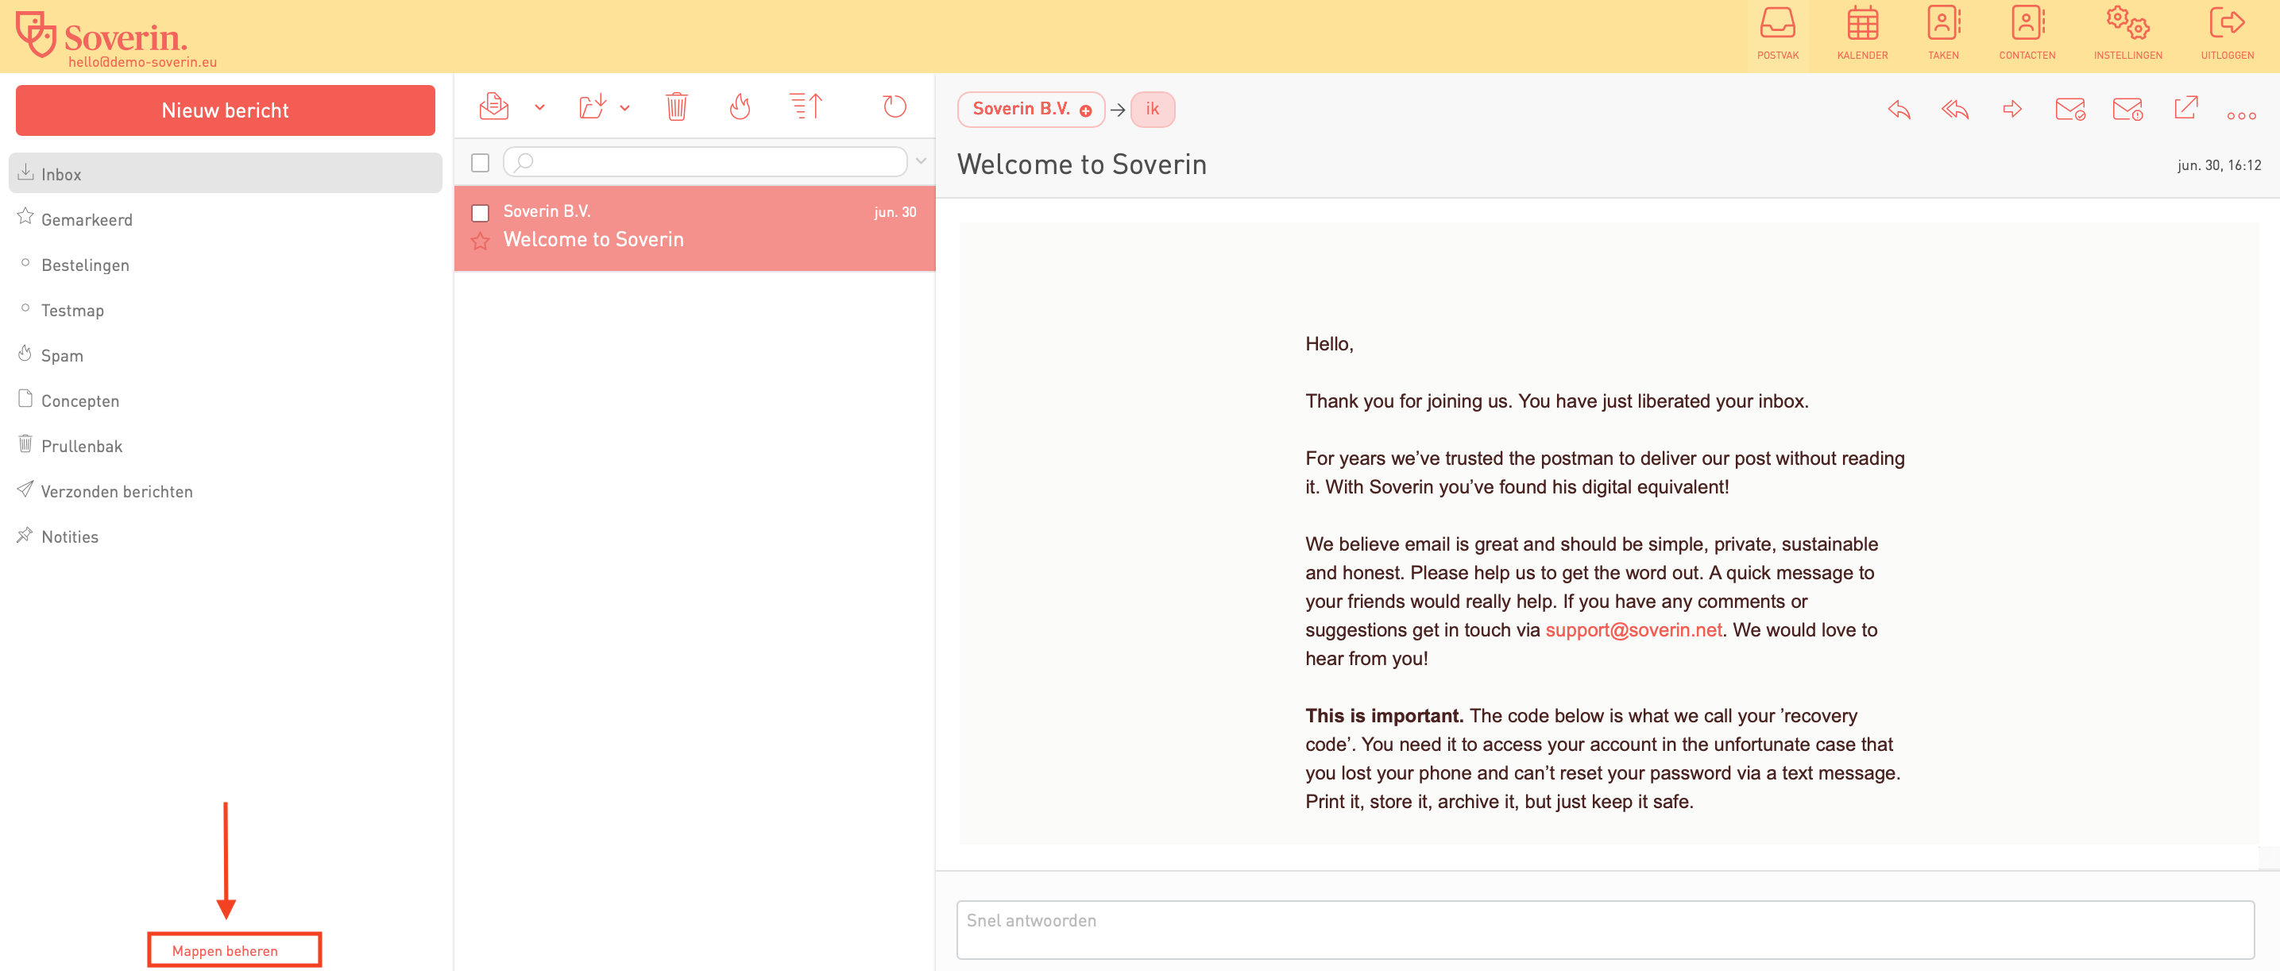2280x971 pixels.
Task: Mark message as spam with flame icon
Action: [x=740, y=107]
